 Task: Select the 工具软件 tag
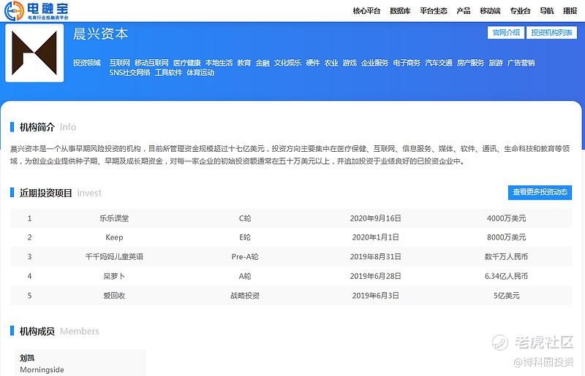[168, 72]
